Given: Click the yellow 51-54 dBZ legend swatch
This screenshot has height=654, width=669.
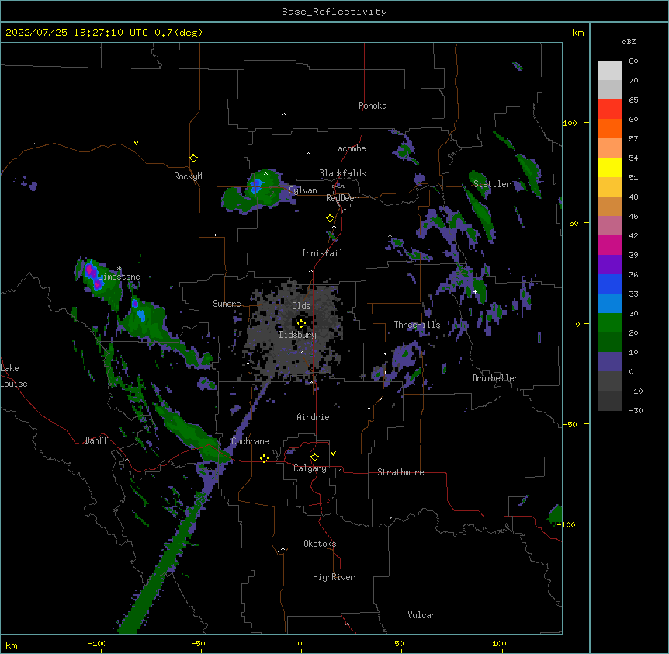Looking at the screenshot, I should click(610, 168).
